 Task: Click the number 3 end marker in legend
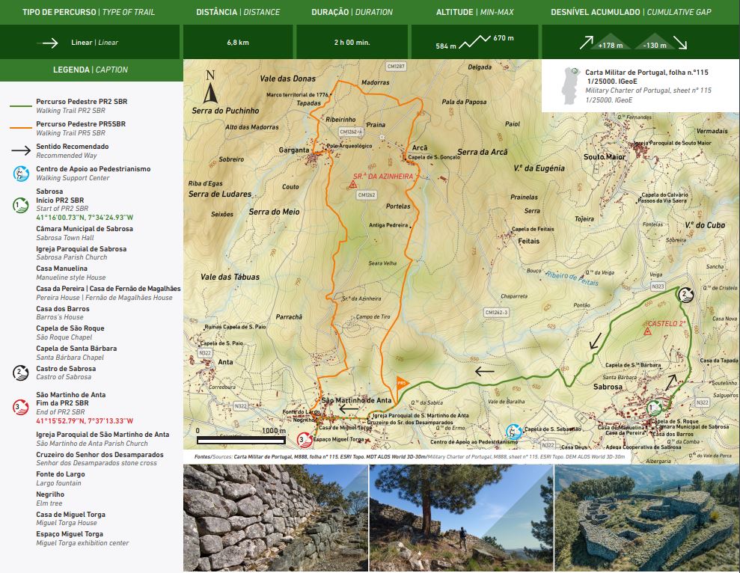tap(22, 407)
